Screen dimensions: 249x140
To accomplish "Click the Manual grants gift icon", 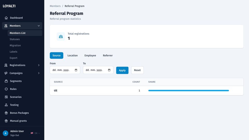I will (6, 121).
